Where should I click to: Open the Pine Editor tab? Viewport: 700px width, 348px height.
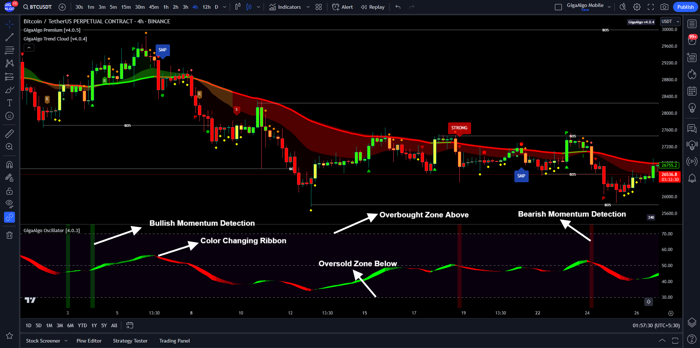pos(89,341)
